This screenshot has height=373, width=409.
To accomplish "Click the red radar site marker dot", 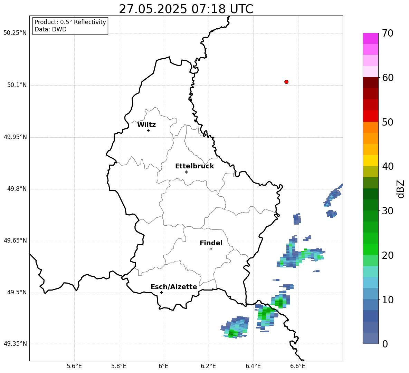I will [x=286, y=82].
